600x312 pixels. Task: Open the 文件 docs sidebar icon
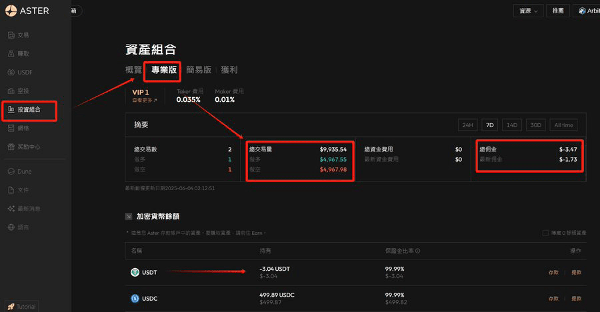(x=11, y=190)
